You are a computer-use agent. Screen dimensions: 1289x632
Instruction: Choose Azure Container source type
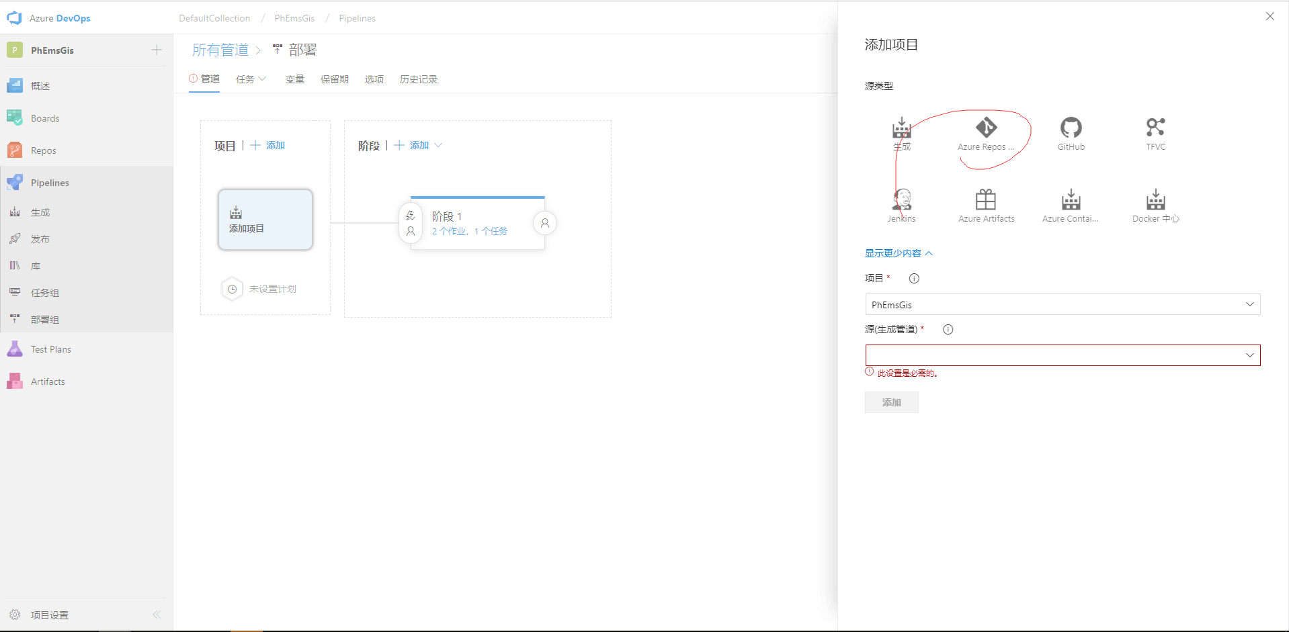click(x=1071, y=200)
